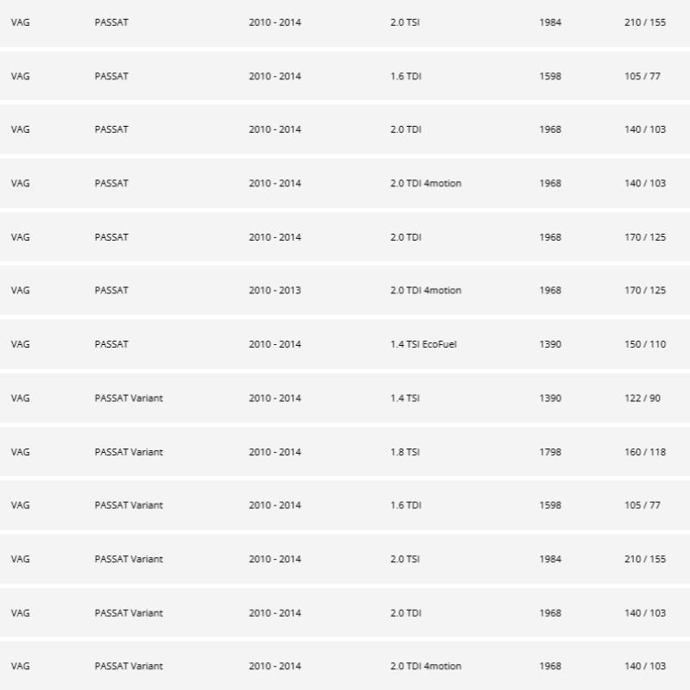Select the 122 / 90 power cell
This screenshot has height=690, width=690.
coord(643,398)
